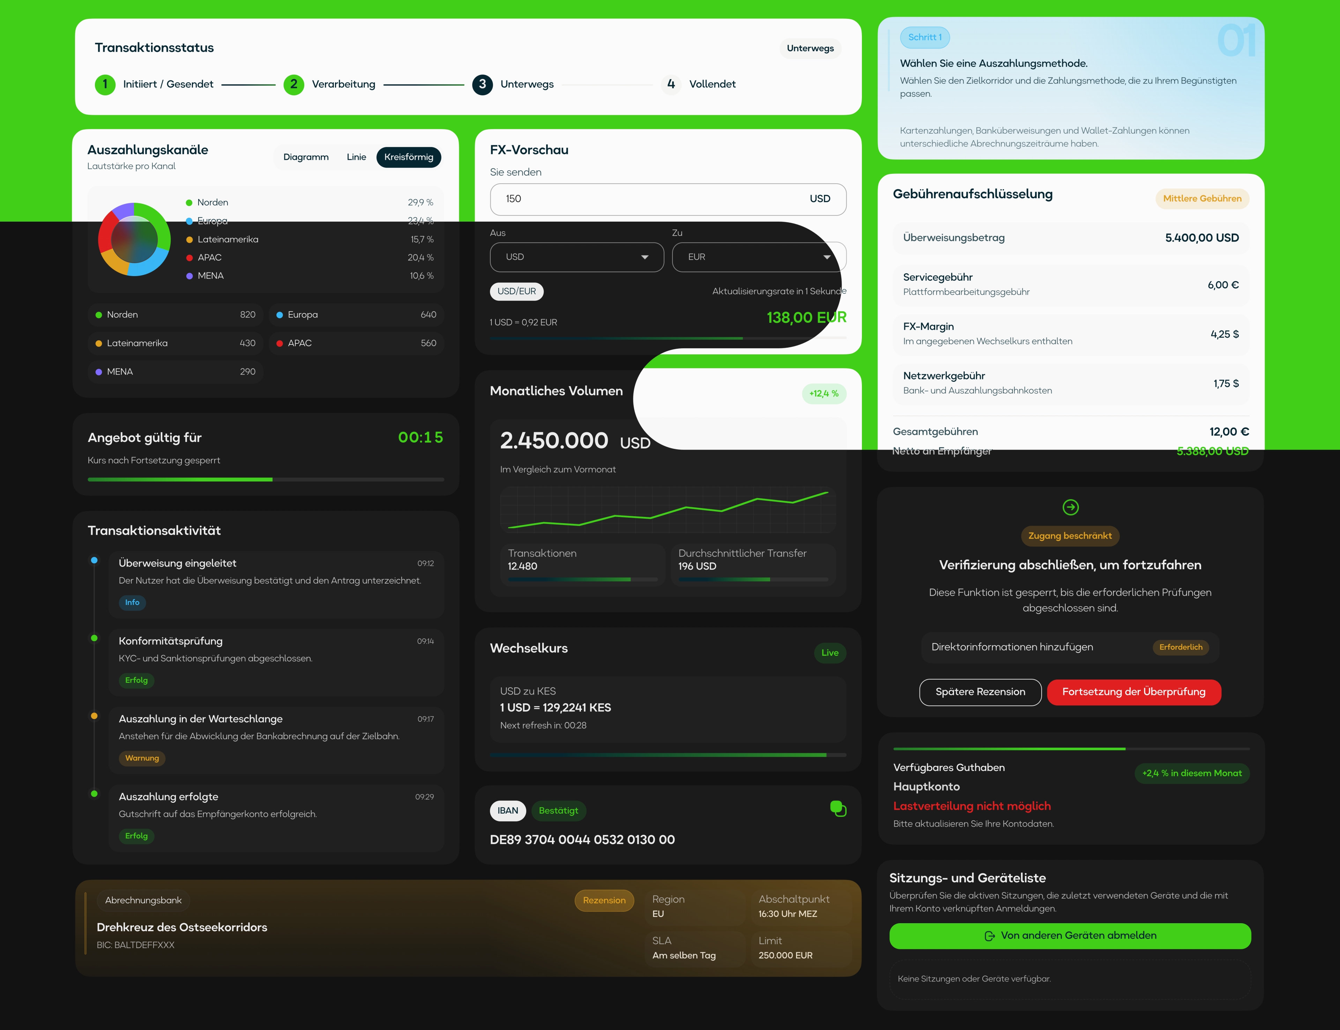Screen dimensions: 1340x1030
Task: Click the Erfolg tag under Konformitätsprüfung
Action: (136, 681)
